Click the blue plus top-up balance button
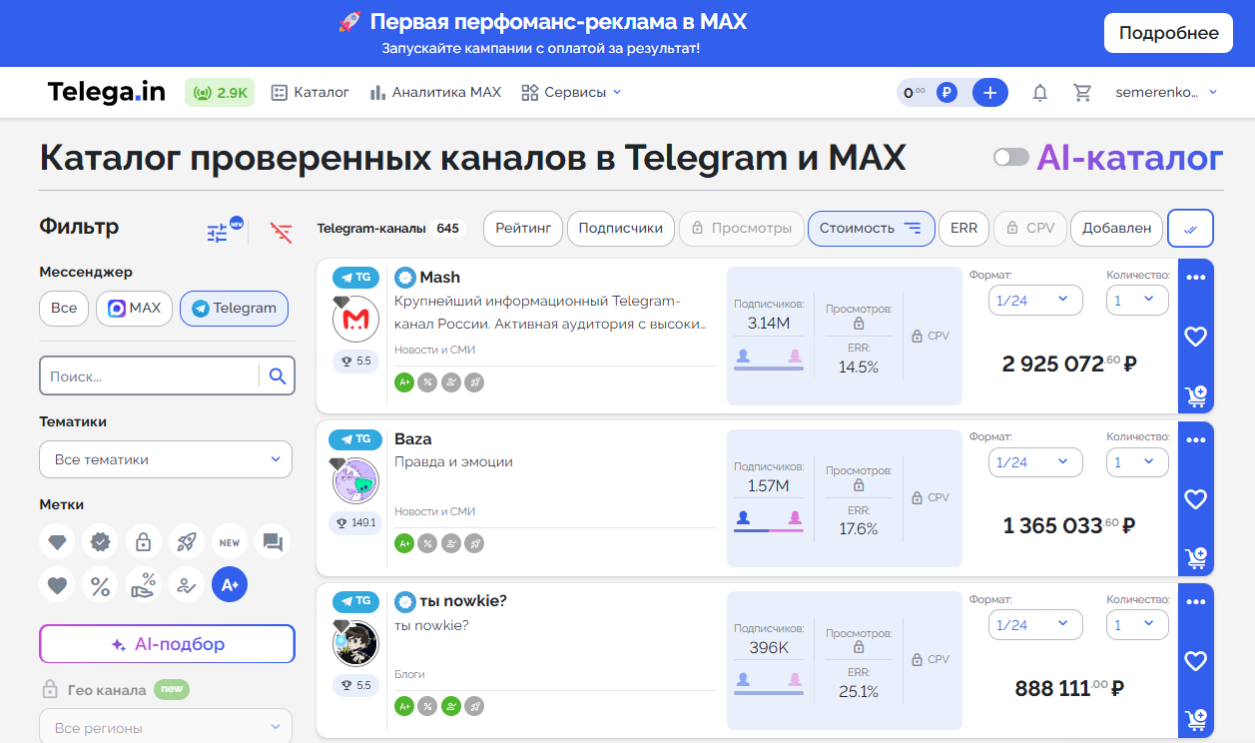The image size is (1255, 743). coord(989,93)
